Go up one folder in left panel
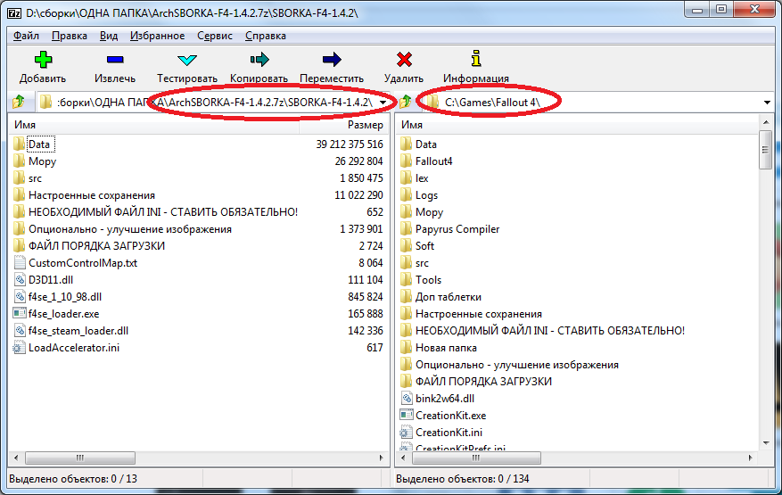Image resolution: width=782 pixels, height=495 pixels. pyautogui.click(x=18, y=103)
